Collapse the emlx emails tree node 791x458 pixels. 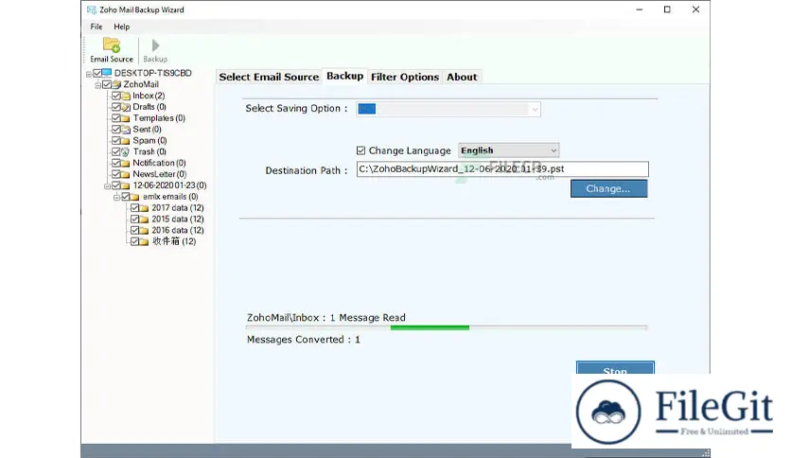pyautogui.click(x=116, y=197)
